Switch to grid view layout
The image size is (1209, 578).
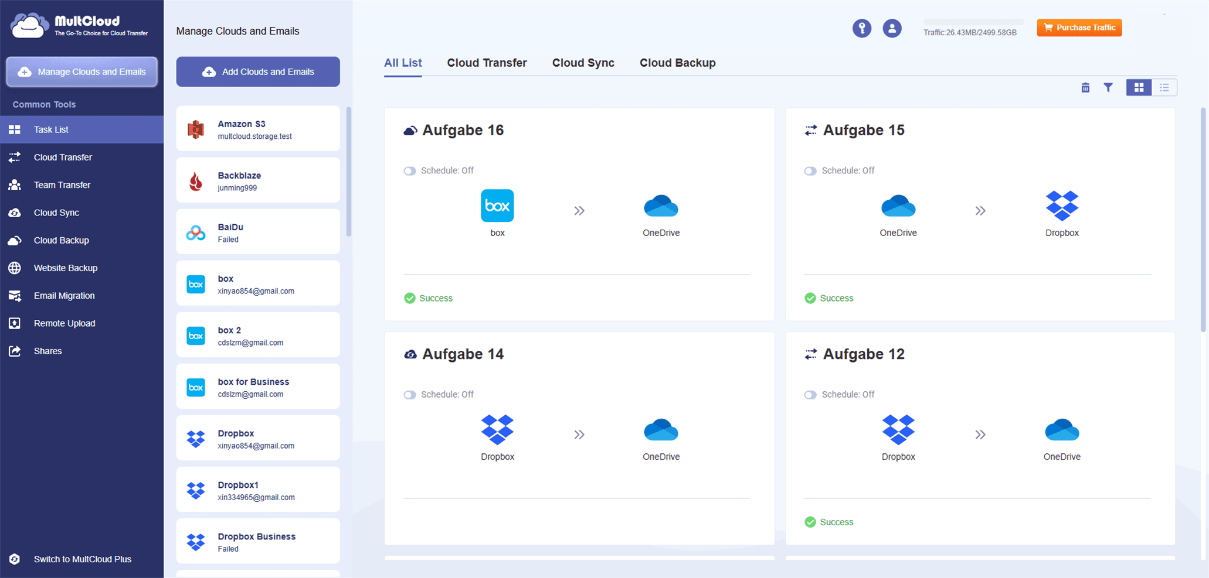(x=1139, y=87)
